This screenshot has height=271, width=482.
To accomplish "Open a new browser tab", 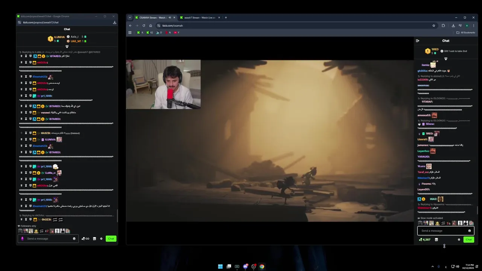I will pyautogui.click(x=226, y=17).
